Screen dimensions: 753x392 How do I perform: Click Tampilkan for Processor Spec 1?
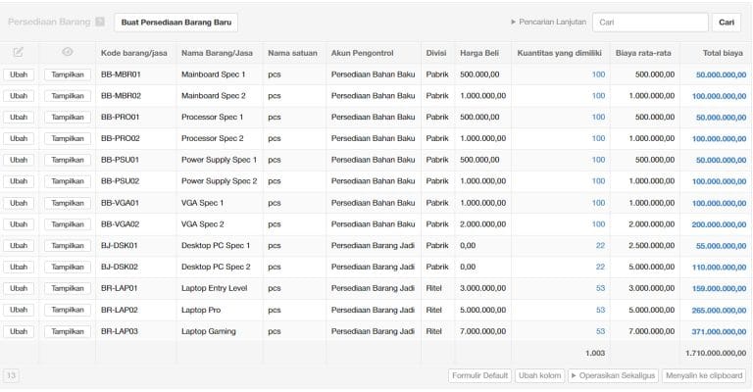coord(68,117)
